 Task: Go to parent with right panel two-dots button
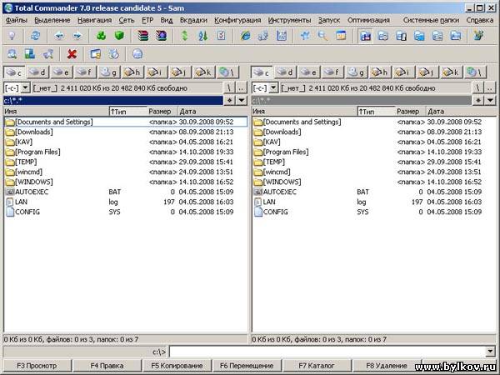click(x=490, y=87)
